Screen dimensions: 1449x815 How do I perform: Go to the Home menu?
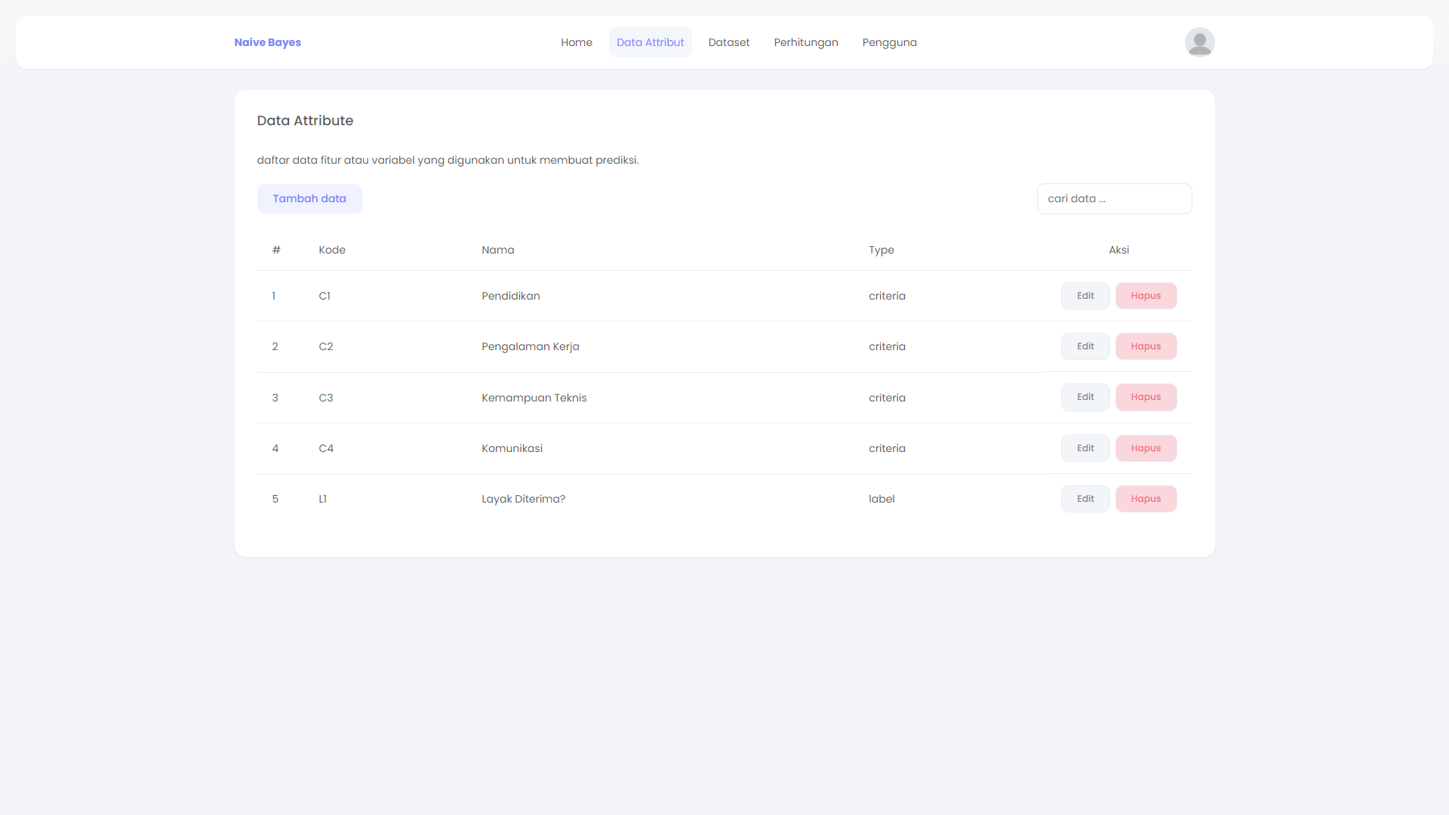(577, 42)
